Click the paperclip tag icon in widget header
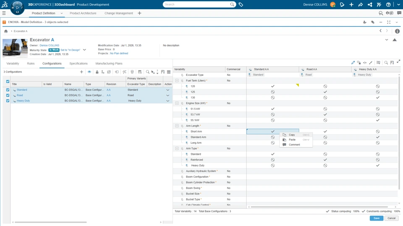Image resolution: width=403 pixels, height=226 pixels. [373, 22]
